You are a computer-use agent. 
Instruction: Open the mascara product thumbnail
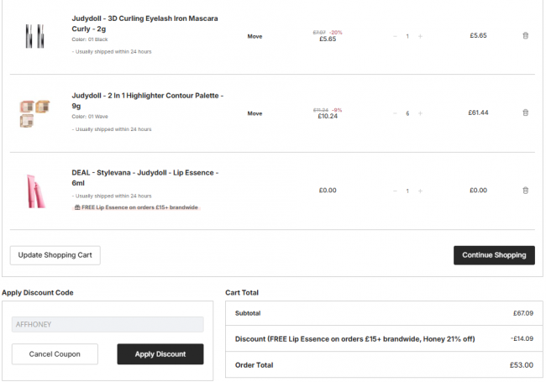[34, 35]
